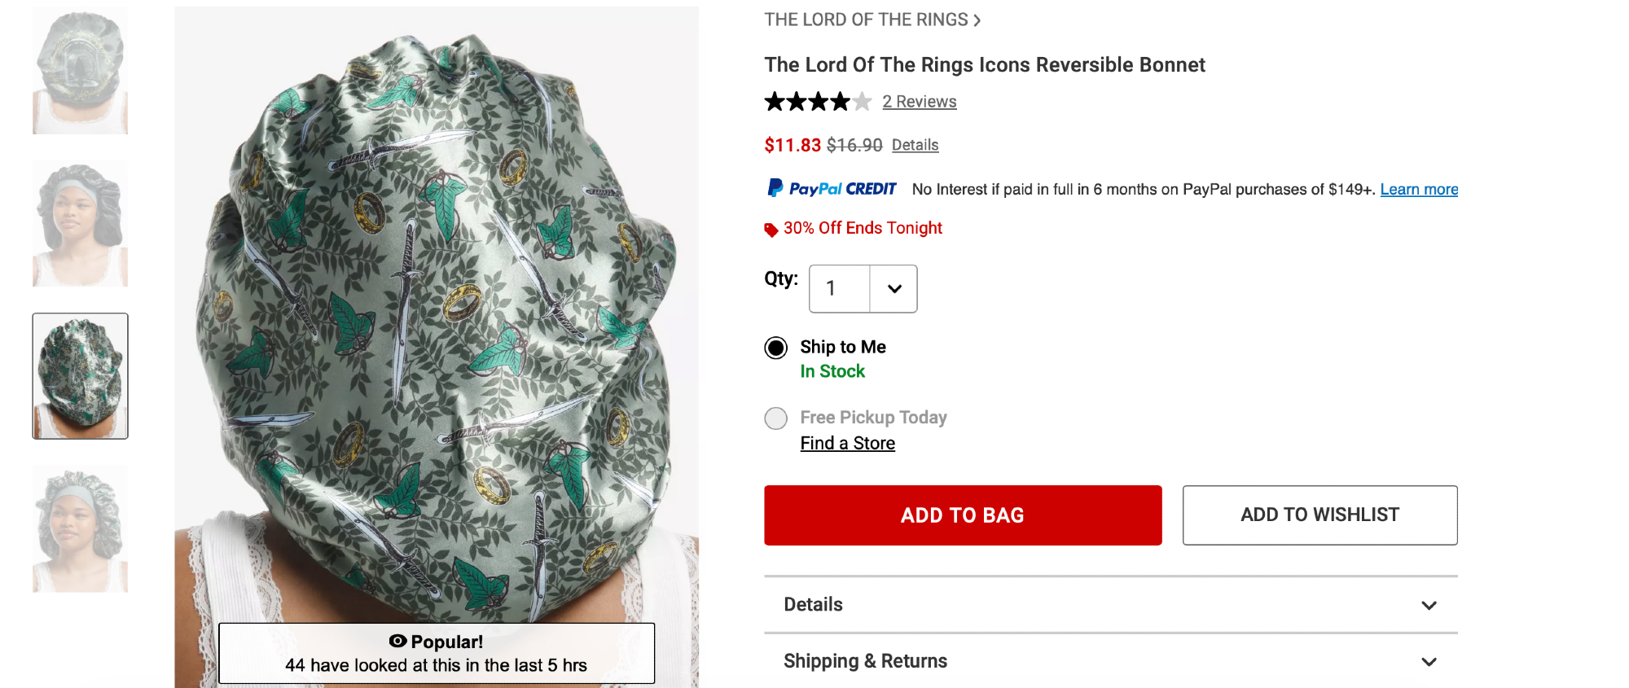The image size is (1629, 688).
Task: Click the red sale tag icon
Action: tap(771, 230)
